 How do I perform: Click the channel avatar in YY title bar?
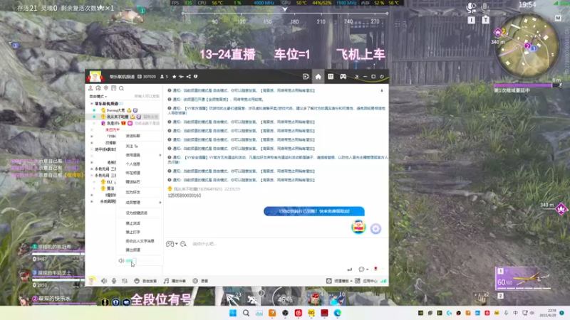(95, 77)
